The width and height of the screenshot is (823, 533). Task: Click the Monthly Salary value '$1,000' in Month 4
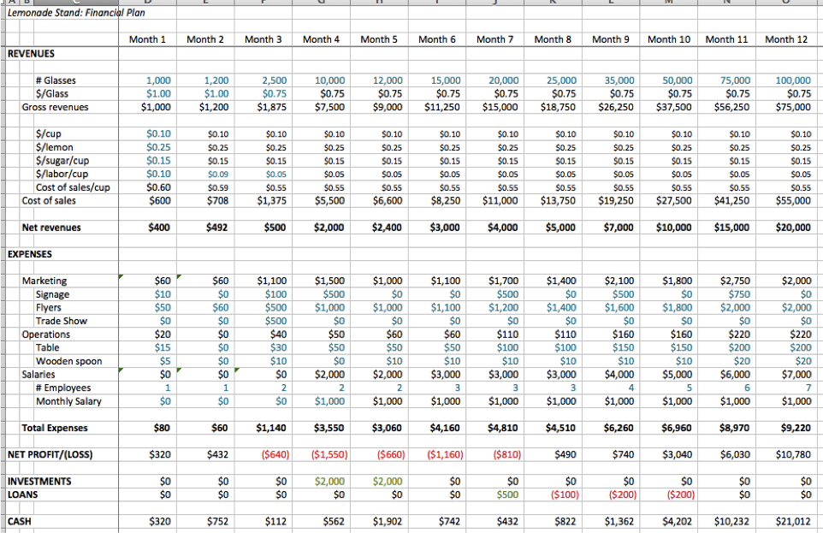click(329, 401)
